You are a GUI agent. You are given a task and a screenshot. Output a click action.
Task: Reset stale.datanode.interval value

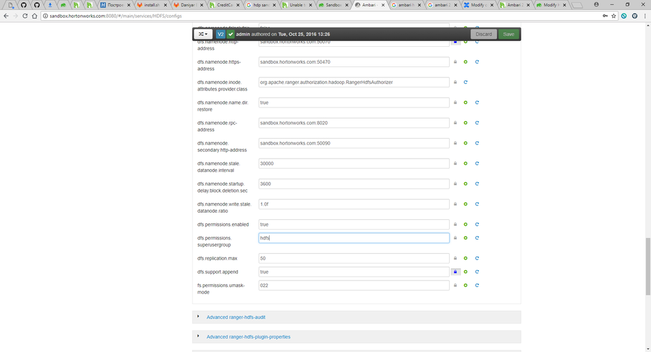[x=477, y=163]
